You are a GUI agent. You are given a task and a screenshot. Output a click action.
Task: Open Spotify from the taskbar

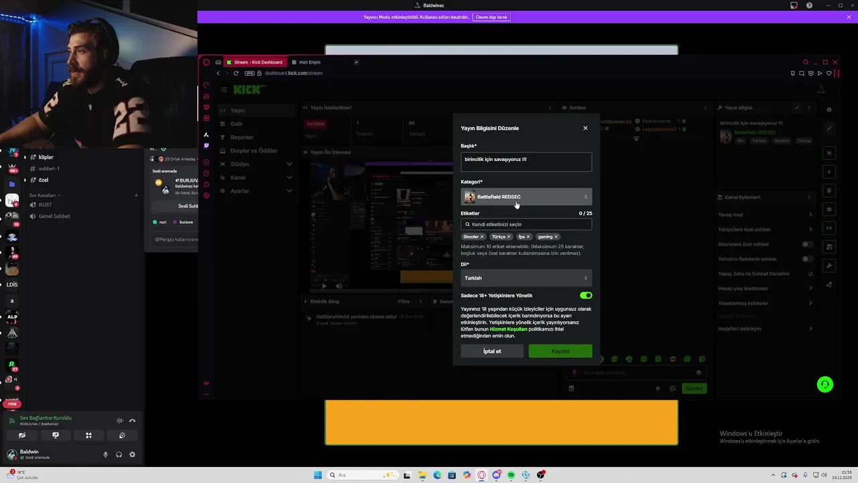(x=511, y=475)
